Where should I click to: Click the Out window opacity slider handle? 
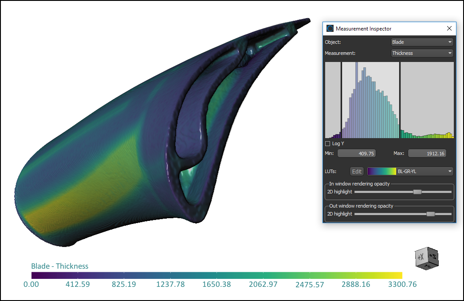click(430, 214)
